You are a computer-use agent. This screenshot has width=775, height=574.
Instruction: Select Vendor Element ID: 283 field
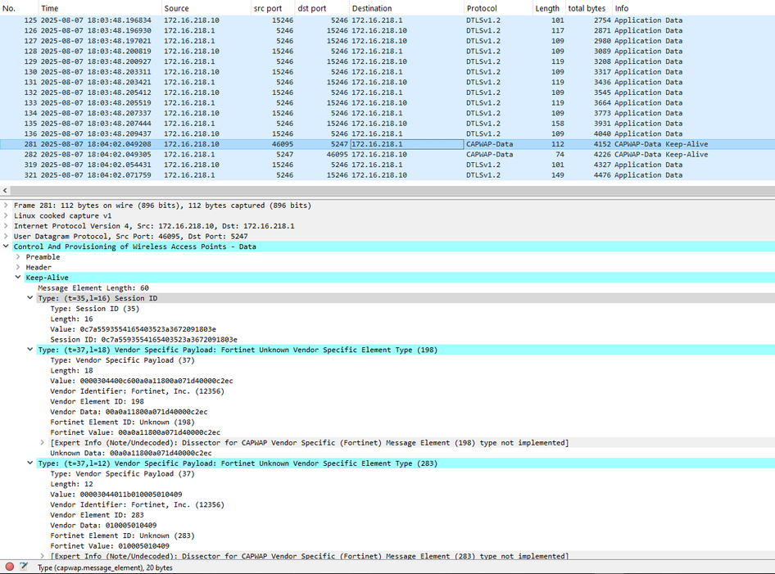97,515
